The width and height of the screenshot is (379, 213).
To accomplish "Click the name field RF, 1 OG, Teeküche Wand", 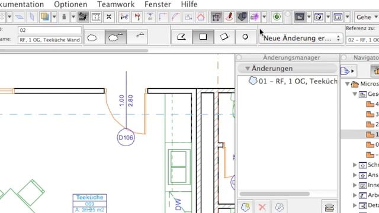I will (50, 40).
